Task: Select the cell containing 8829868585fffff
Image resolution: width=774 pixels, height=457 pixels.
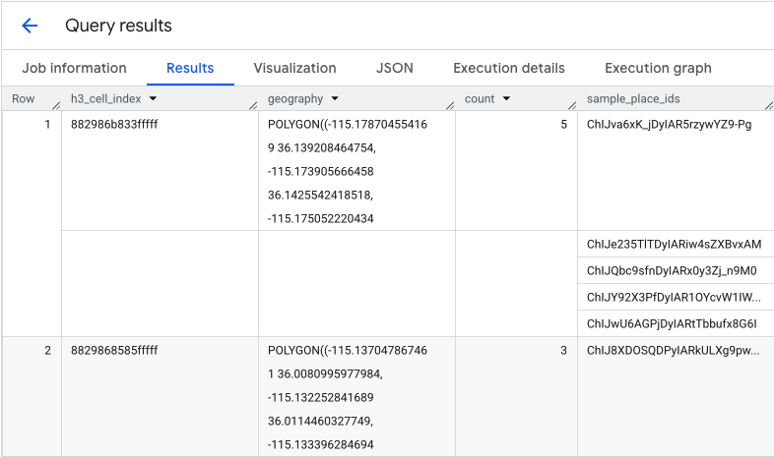Action: [x=114, y=350]
